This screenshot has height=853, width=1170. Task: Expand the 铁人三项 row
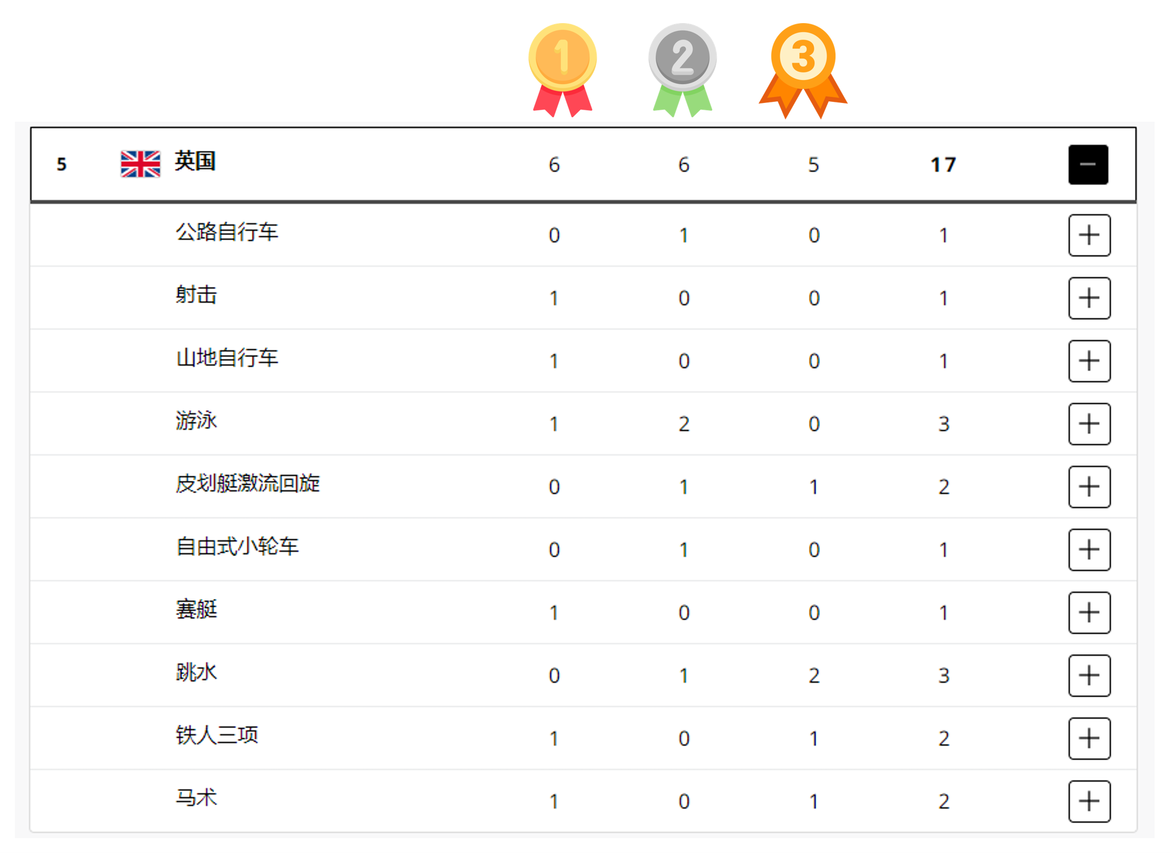click(x=1089, y=738)
